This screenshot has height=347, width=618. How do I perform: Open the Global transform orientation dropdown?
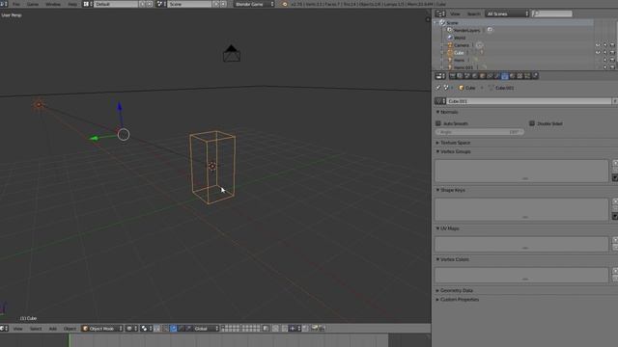(x=206, y=328)
